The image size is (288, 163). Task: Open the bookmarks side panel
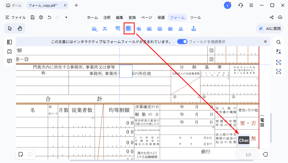coord(9,52)
